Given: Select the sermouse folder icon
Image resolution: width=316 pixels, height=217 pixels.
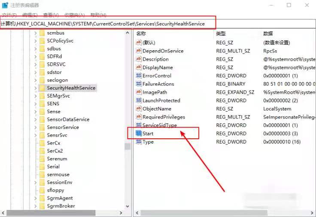Looking at the screenshot, I should tap(42, 174).
